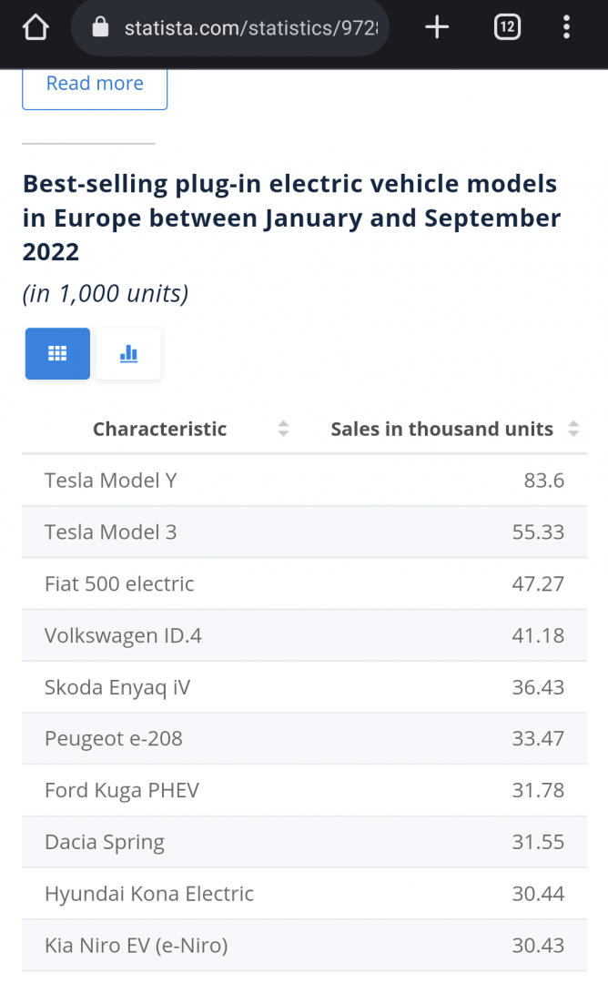Screen dimensions: 608x983
Task: Click the Characteristic column header
Action: (x=159, y=429)
